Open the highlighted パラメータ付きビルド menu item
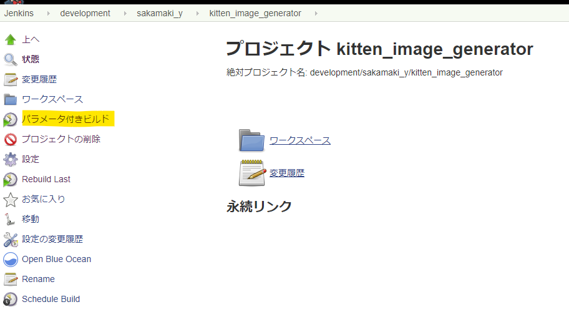Image resolution: width=569 pixels, height=322 pixels. (66, 119)
